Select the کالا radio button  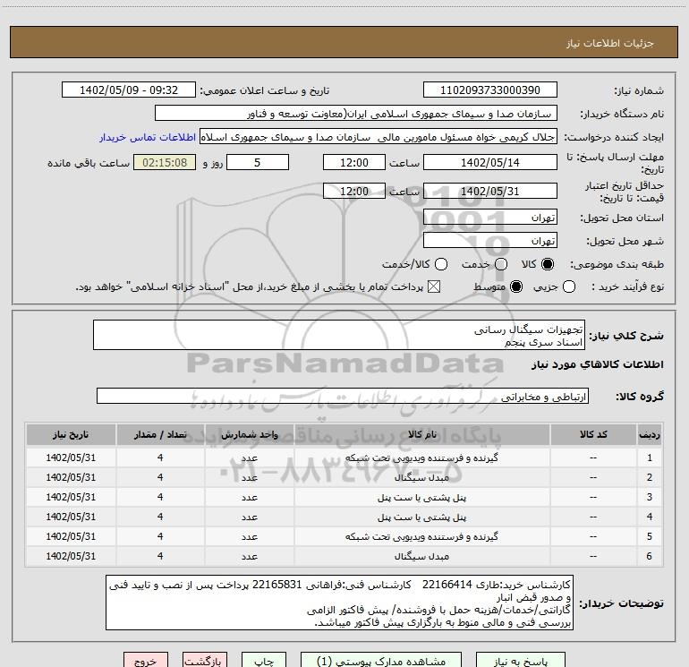[548, 264]
